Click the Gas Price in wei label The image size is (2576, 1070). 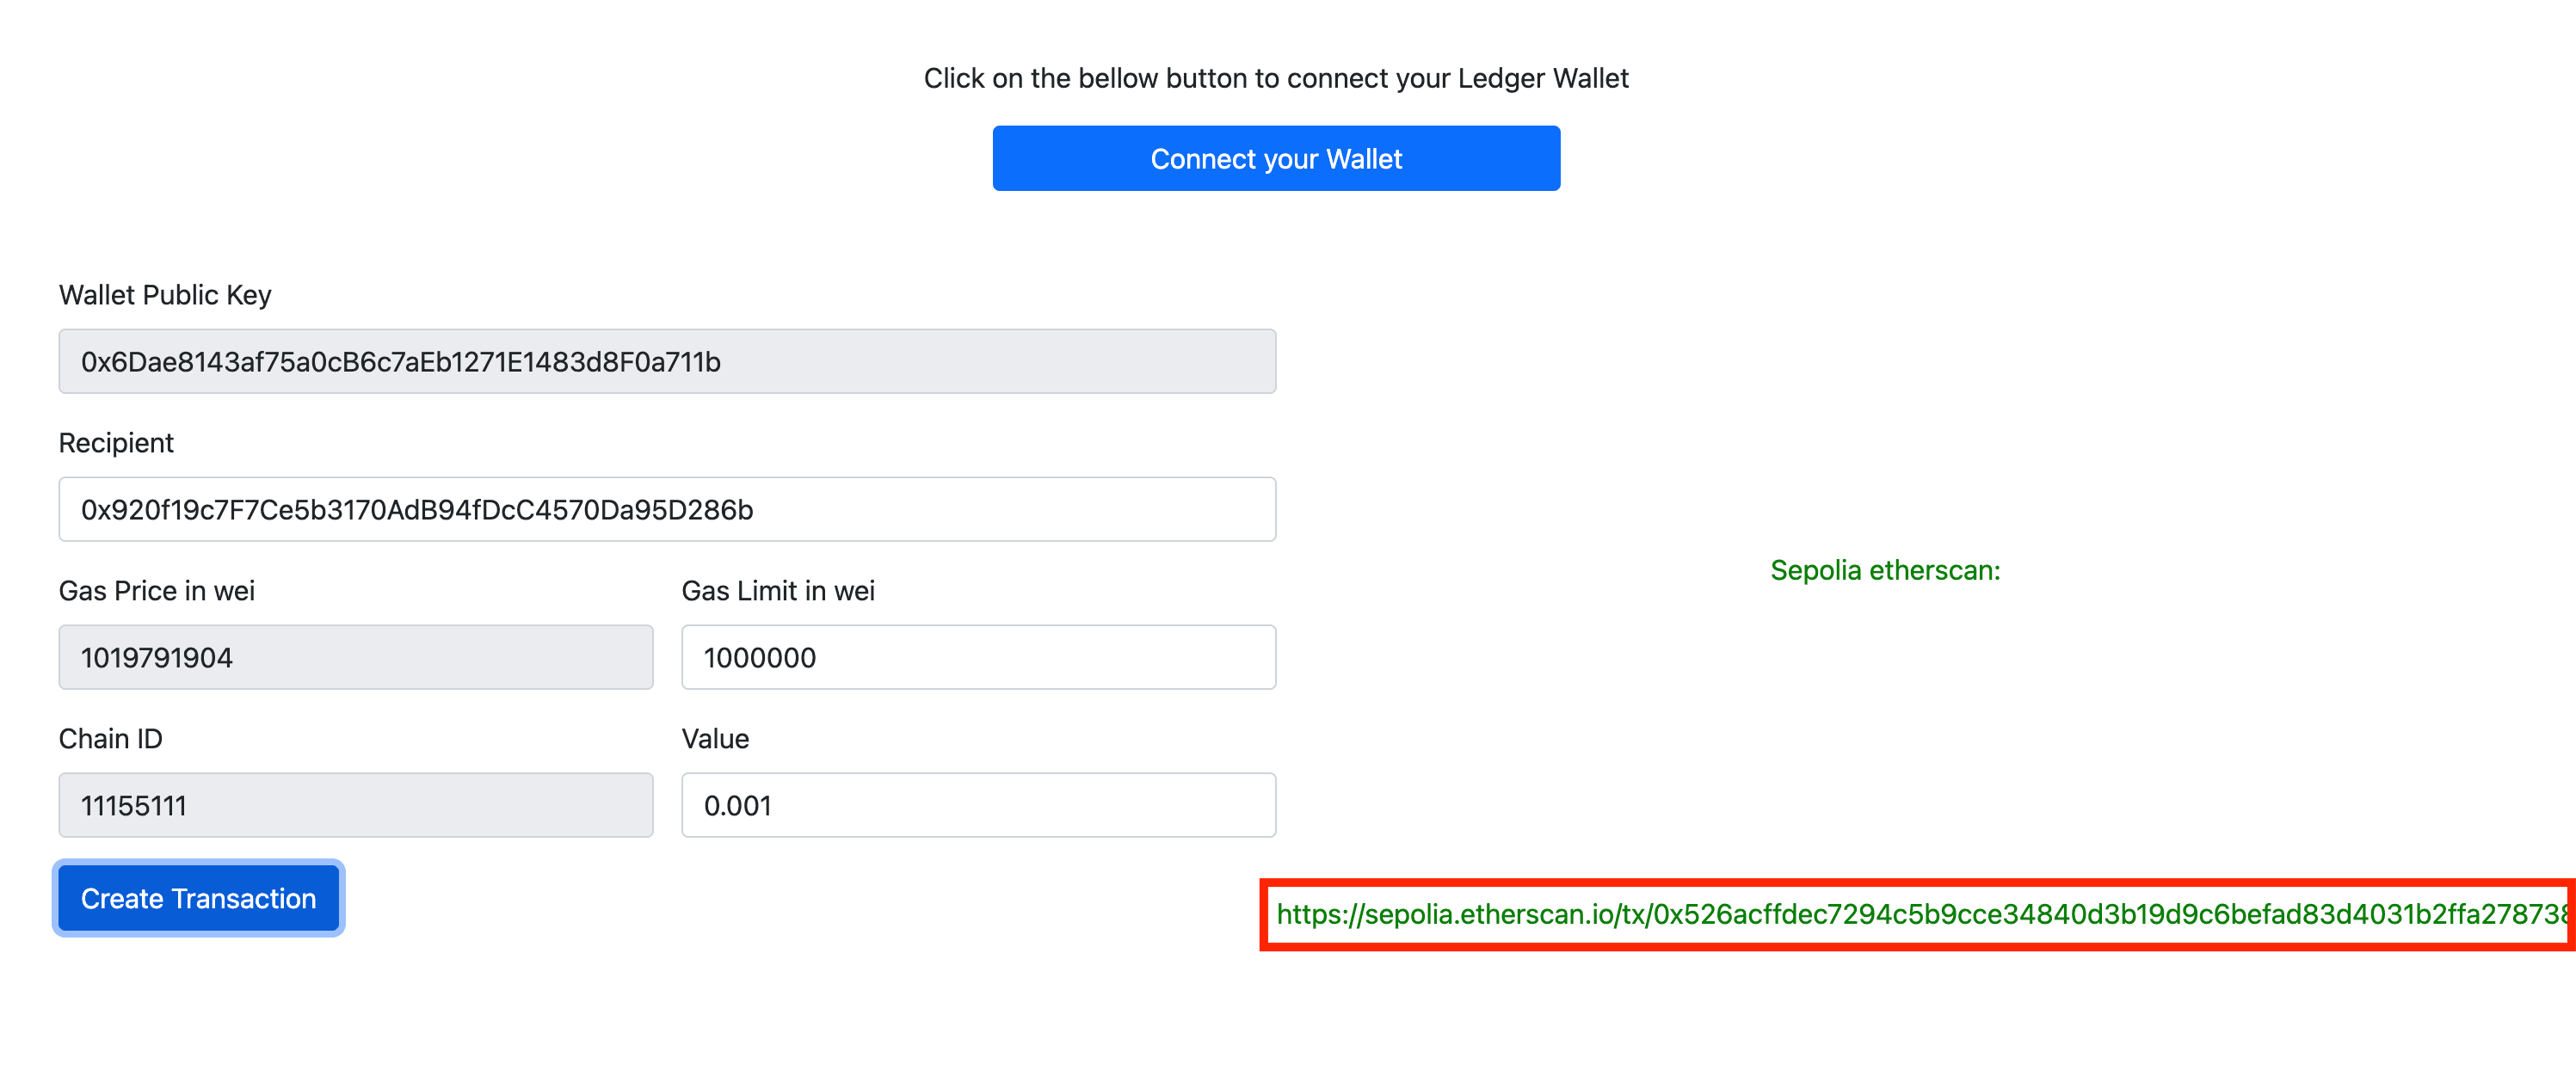153,590
